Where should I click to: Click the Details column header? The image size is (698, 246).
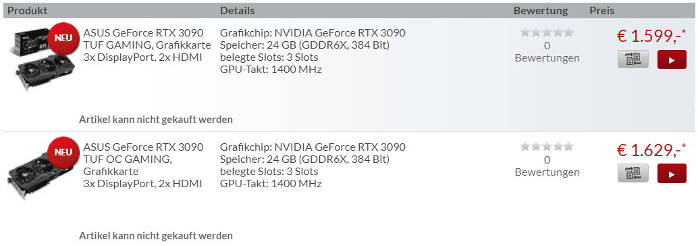pos(237,10)
